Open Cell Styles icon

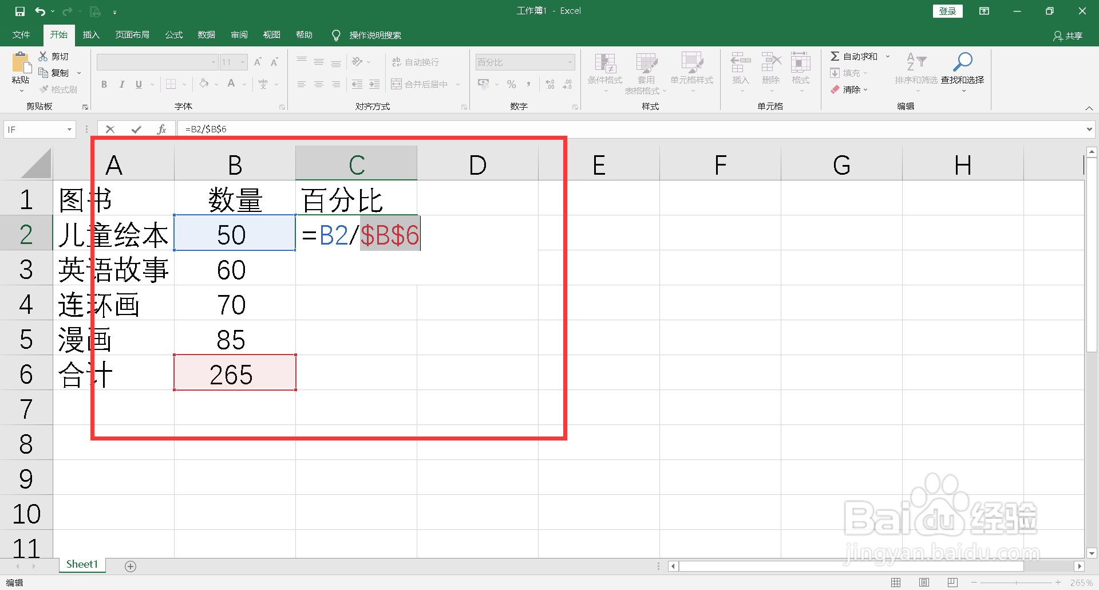pos(692,63)
